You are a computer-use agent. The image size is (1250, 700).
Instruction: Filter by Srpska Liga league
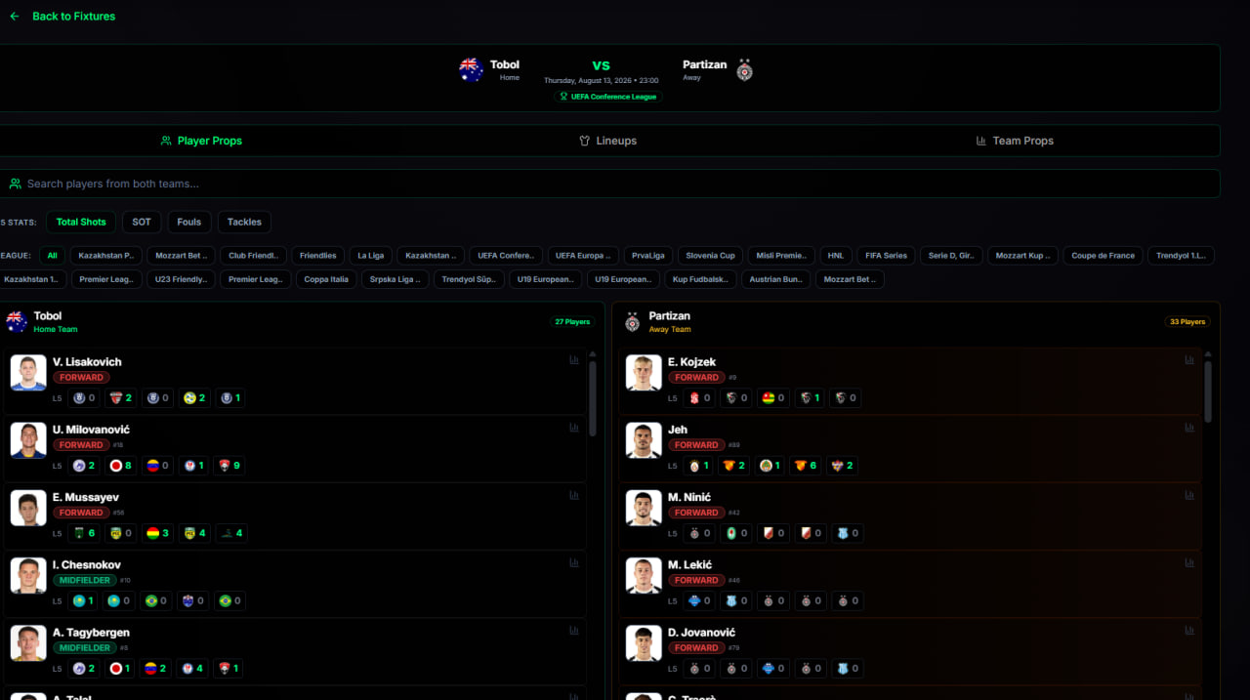point(395,279)
